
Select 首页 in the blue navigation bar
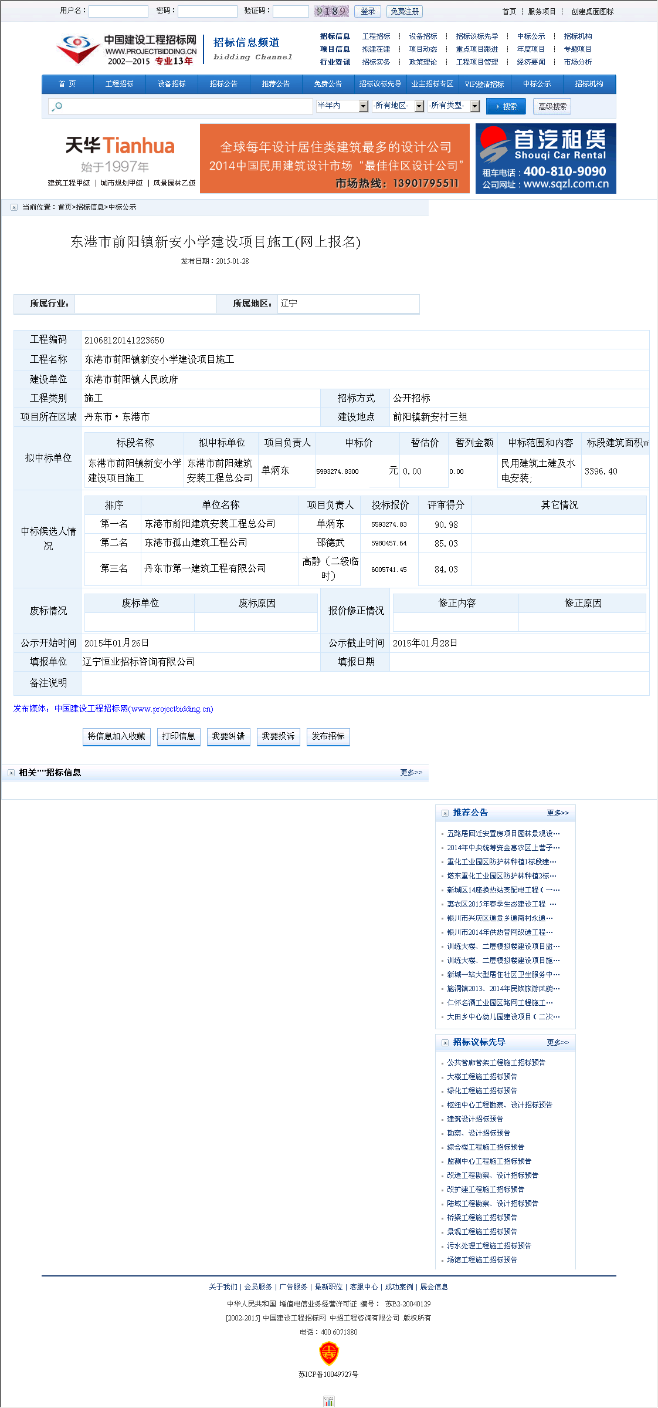click(x=67, y=84)
